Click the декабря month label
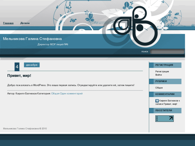Screen dimensions: 195x146 (x=32, y=65)
